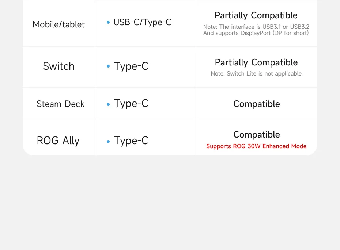Click the blue bullet in the ROG Ally row
340x250 pixels.
(x=108, y=141)
